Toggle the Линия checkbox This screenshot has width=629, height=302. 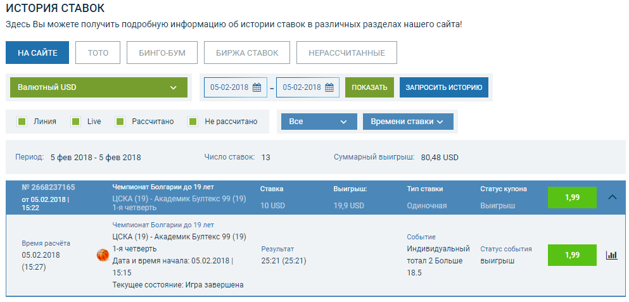tap(22, 121)
